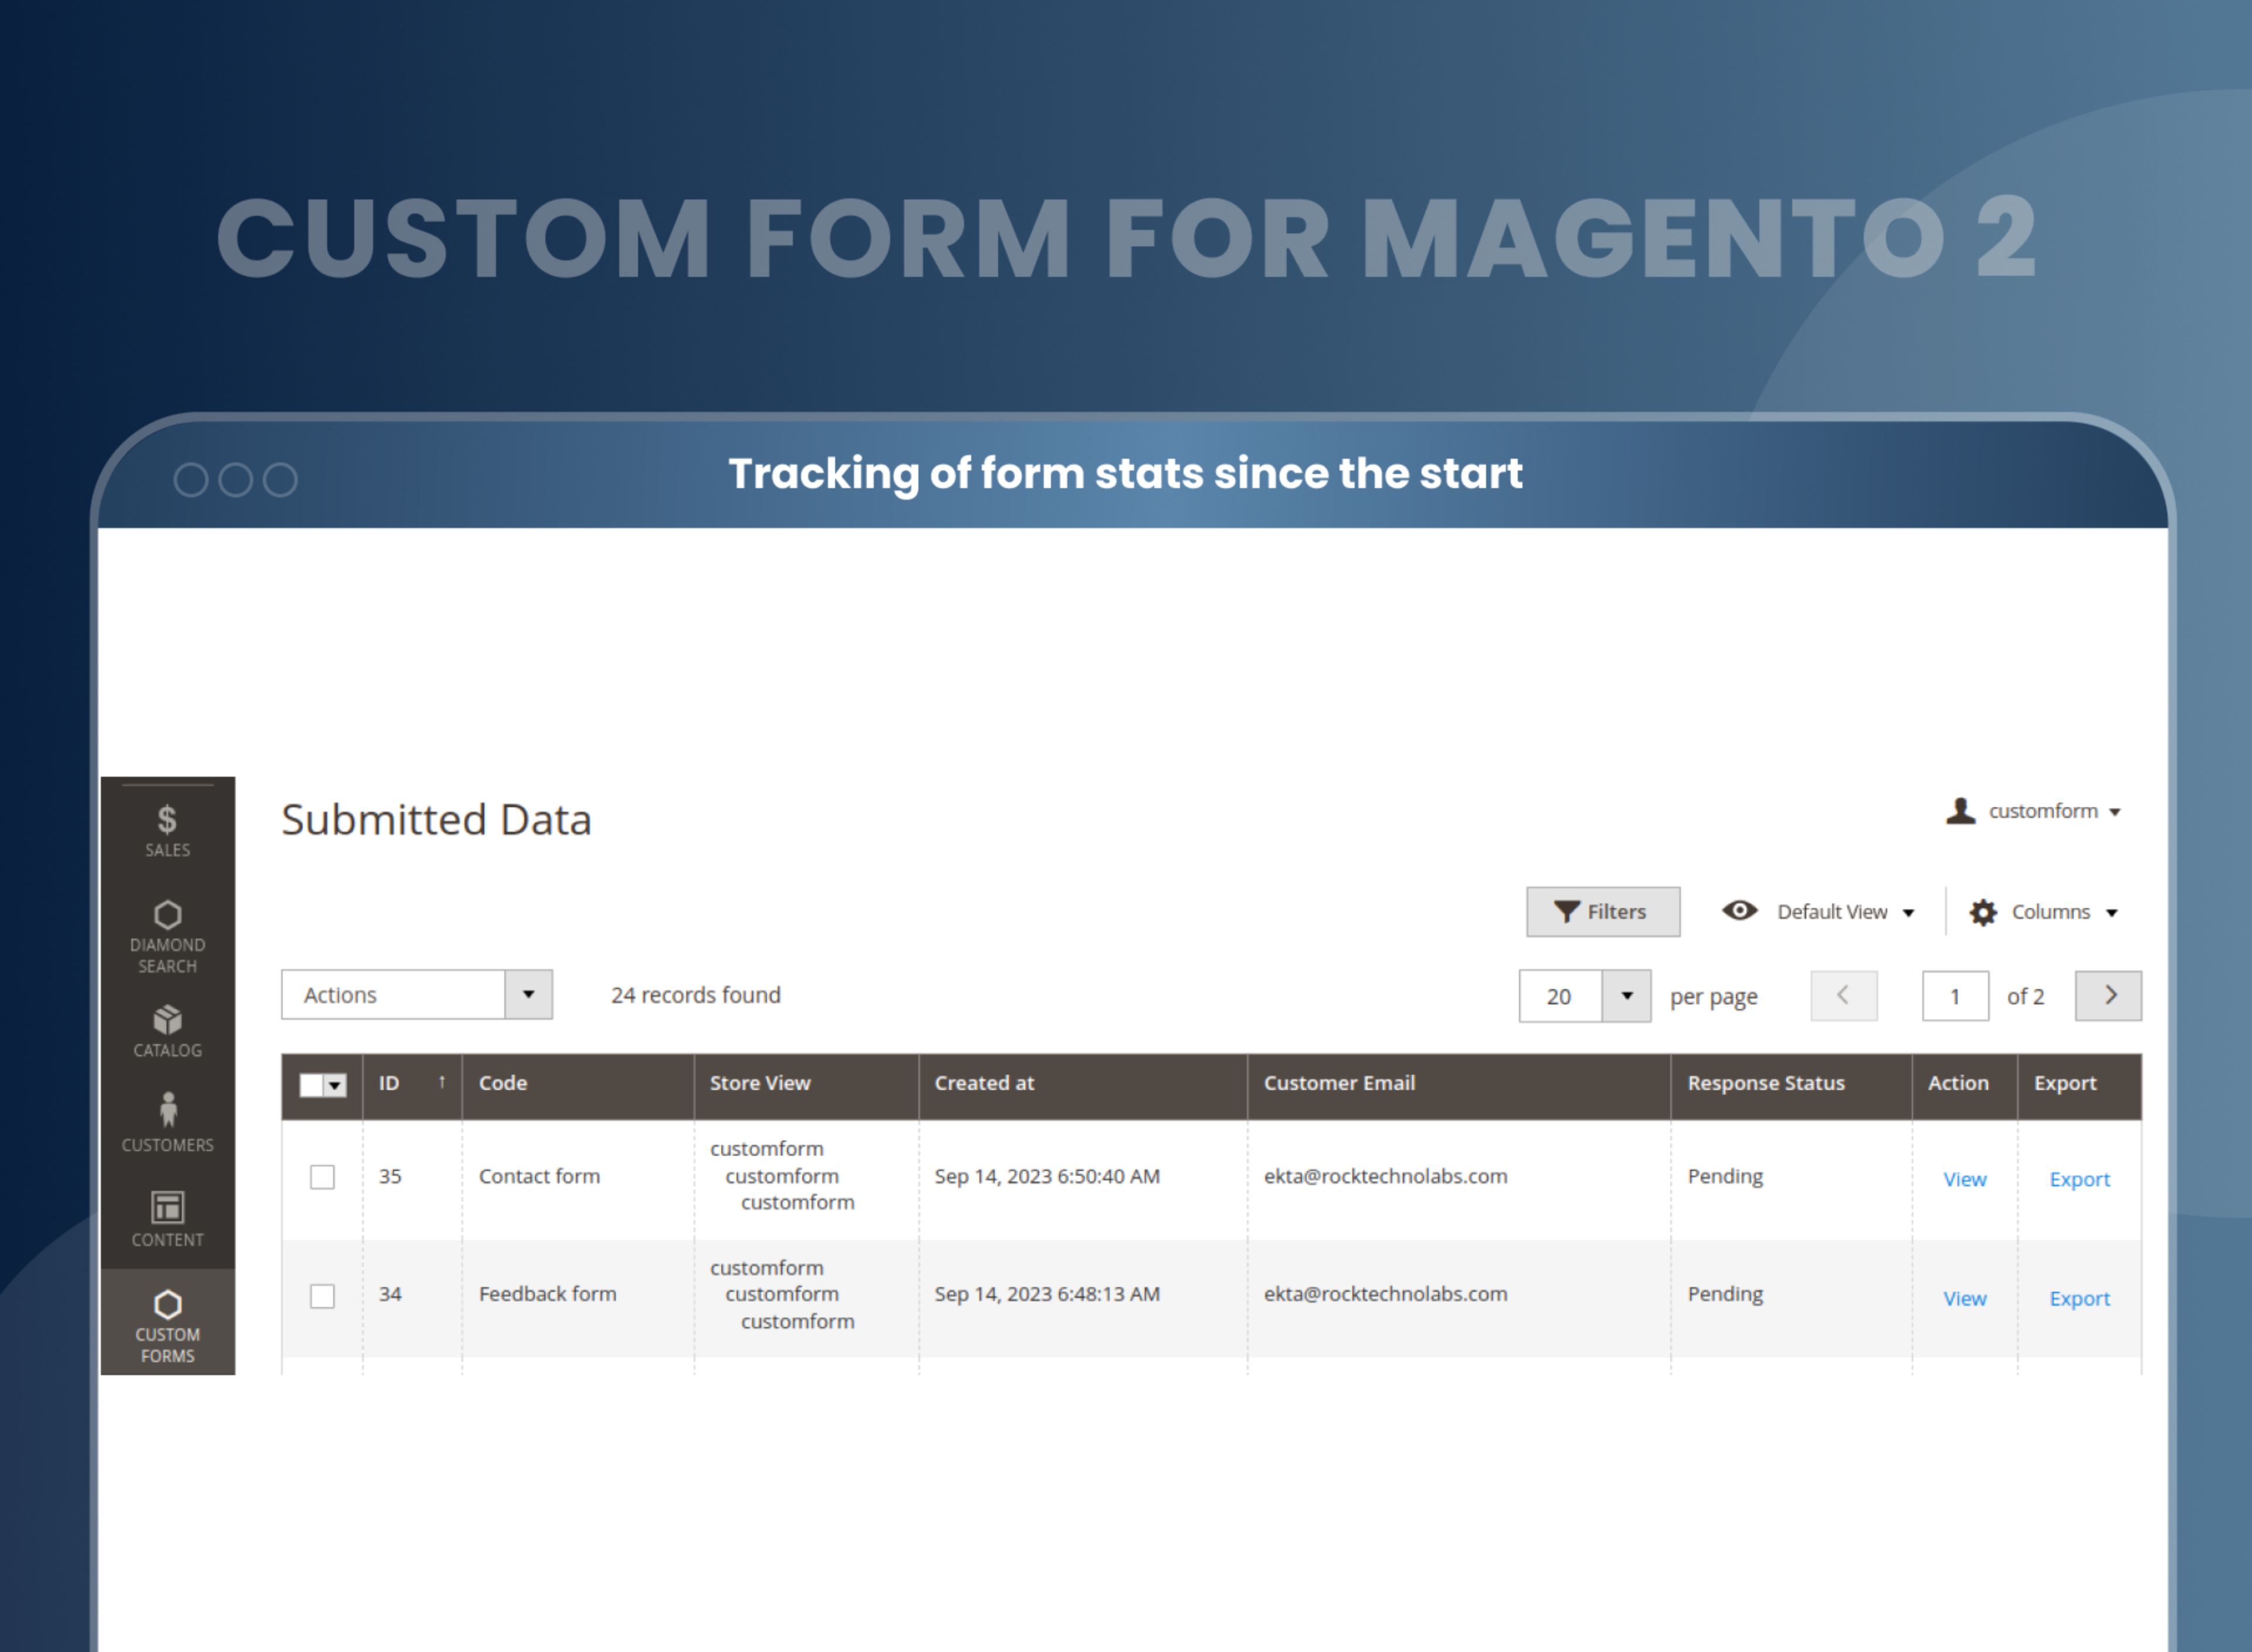Export the Feedback form submission
This screenshot has width=2252, height=1652.
pos(2079,1299)
